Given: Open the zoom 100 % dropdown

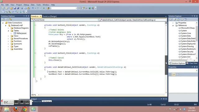Looking at the screenshot, I should coord(39,95).
